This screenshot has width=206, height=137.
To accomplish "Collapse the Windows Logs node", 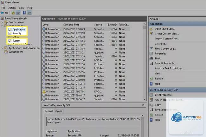I will [x=2, y=26].
